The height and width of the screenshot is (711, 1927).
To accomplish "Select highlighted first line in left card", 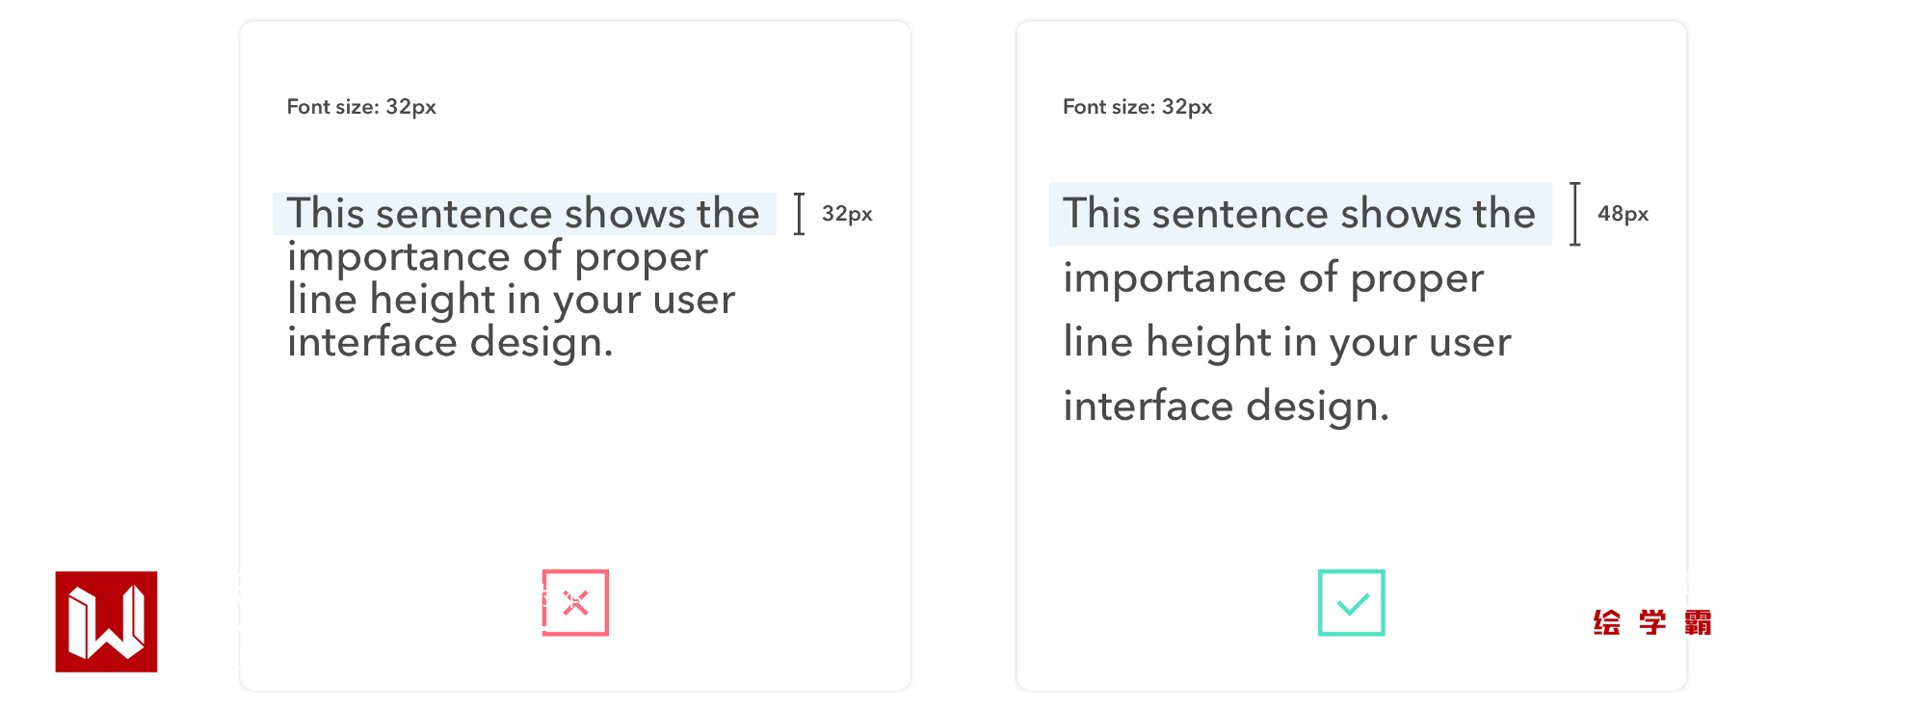I will 524,214.
